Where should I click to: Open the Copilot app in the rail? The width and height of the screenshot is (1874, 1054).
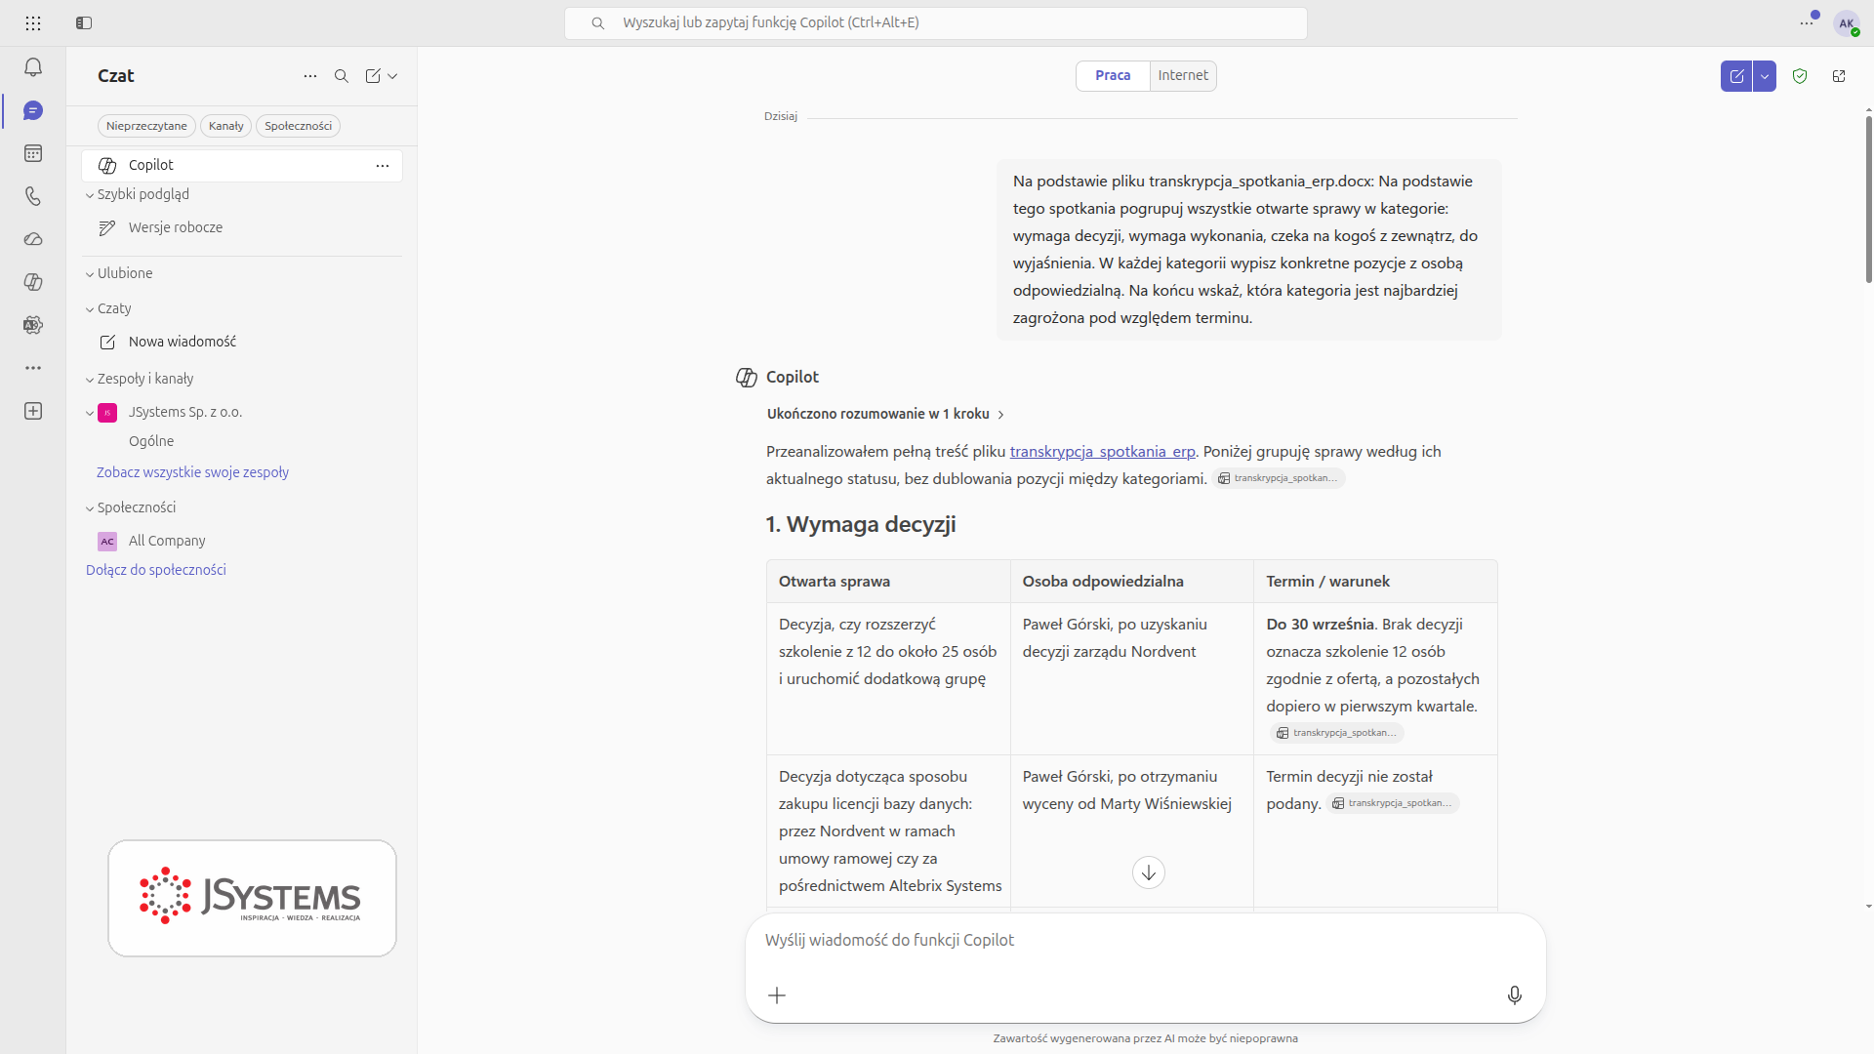(33, 282)
